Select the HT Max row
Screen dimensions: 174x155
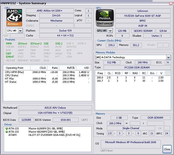click(x=47, y=79)
